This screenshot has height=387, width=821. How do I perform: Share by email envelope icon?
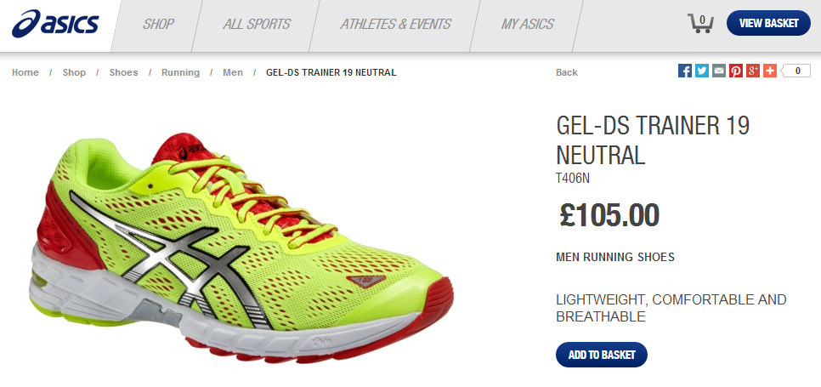(719, 71)
